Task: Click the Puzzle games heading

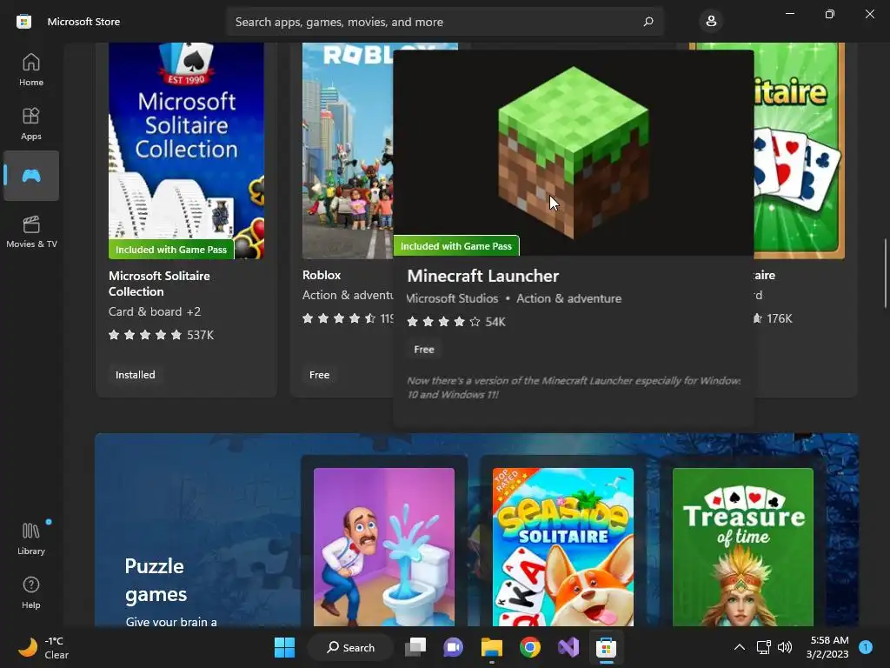Action: tap(156, 580)
